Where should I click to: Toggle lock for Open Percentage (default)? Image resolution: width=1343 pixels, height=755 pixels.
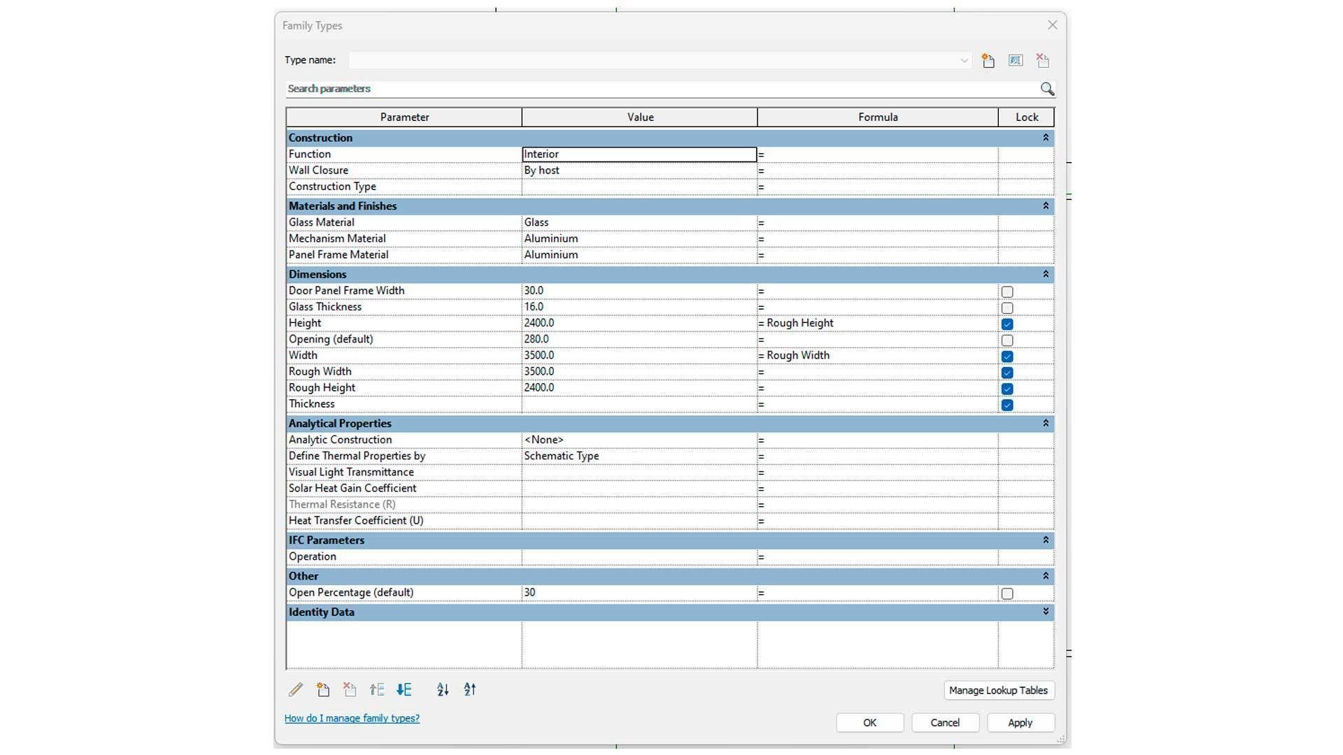(1007, 594)
